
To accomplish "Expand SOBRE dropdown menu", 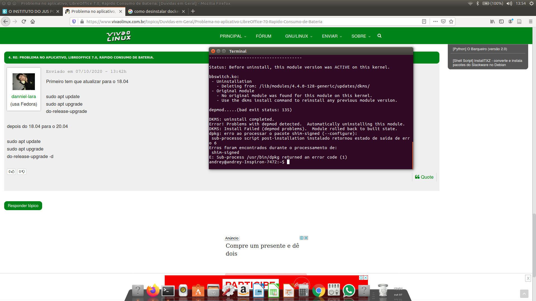I will (361, 36).
